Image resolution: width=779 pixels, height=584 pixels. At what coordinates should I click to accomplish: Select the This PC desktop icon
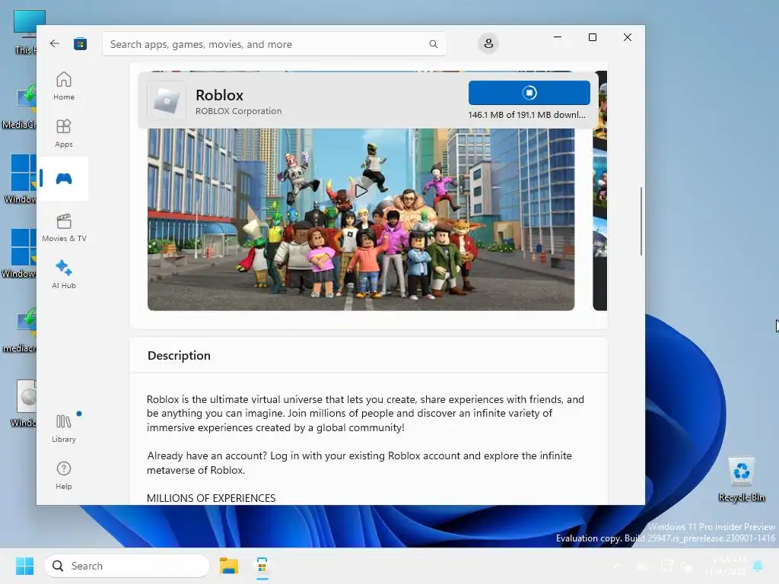coord(24,32)
